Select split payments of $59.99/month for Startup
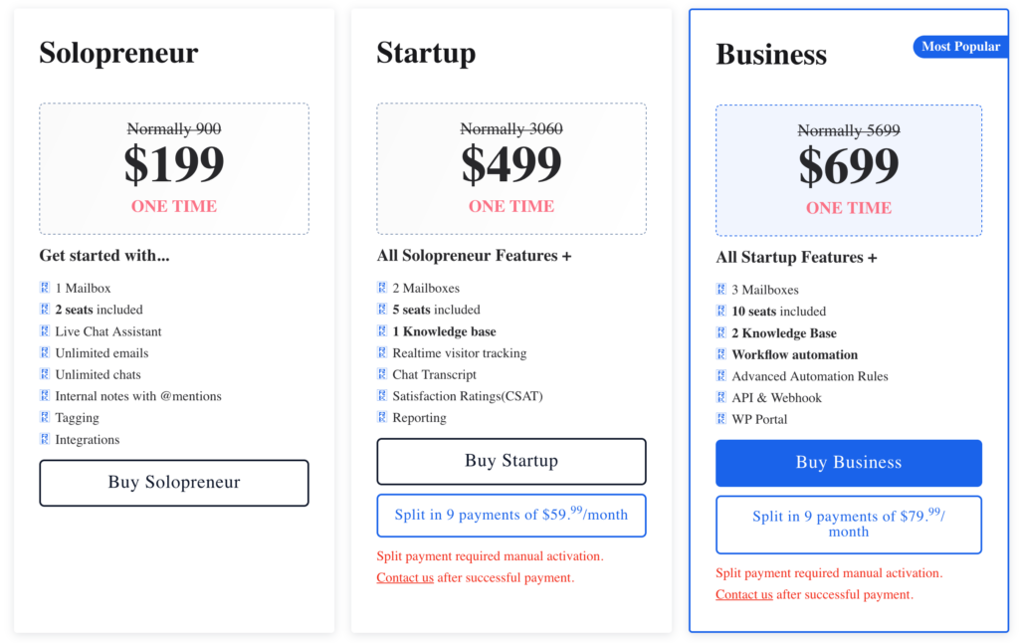The height and width of the screenshot is (643, 1019). tap(511, 515)
